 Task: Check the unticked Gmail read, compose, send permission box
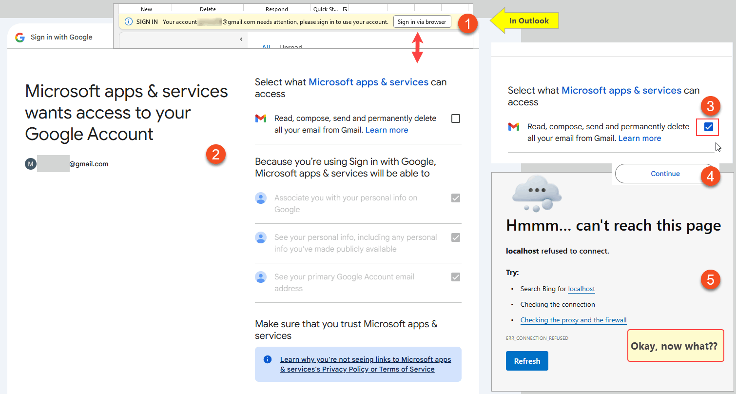tap(456, 118)
